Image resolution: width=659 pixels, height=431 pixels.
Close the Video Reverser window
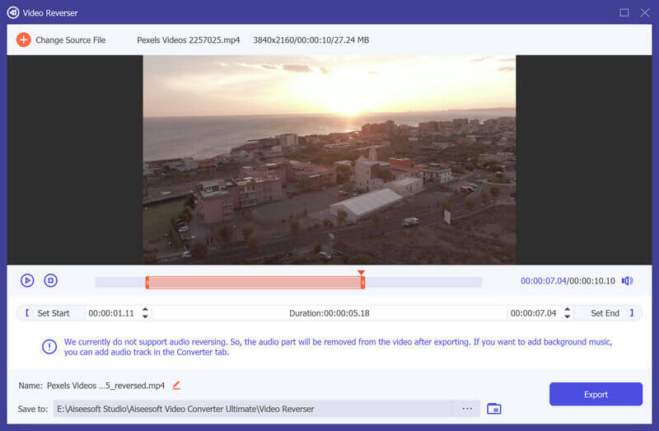coord(645,12)
